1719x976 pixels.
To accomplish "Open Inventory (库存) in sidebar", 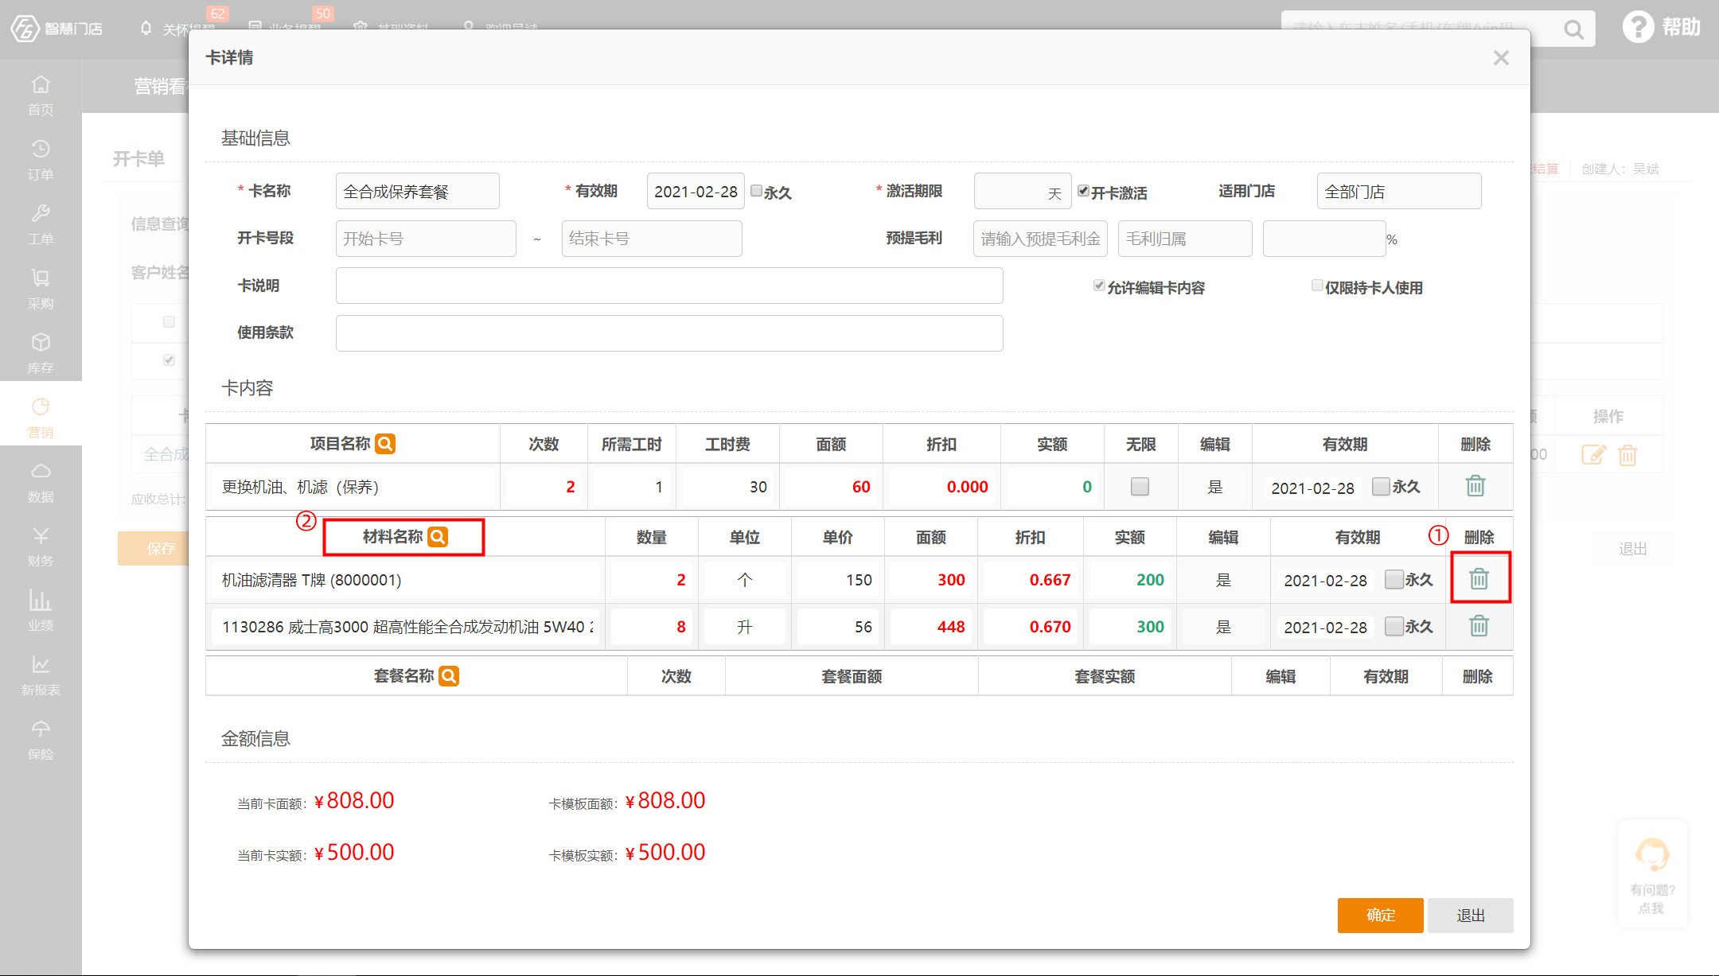I will (x=41, y=352).
